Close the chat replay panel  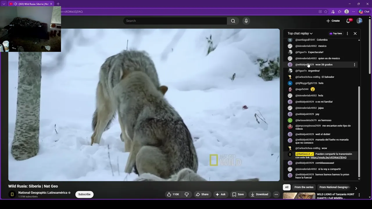[x=355, y=33]
